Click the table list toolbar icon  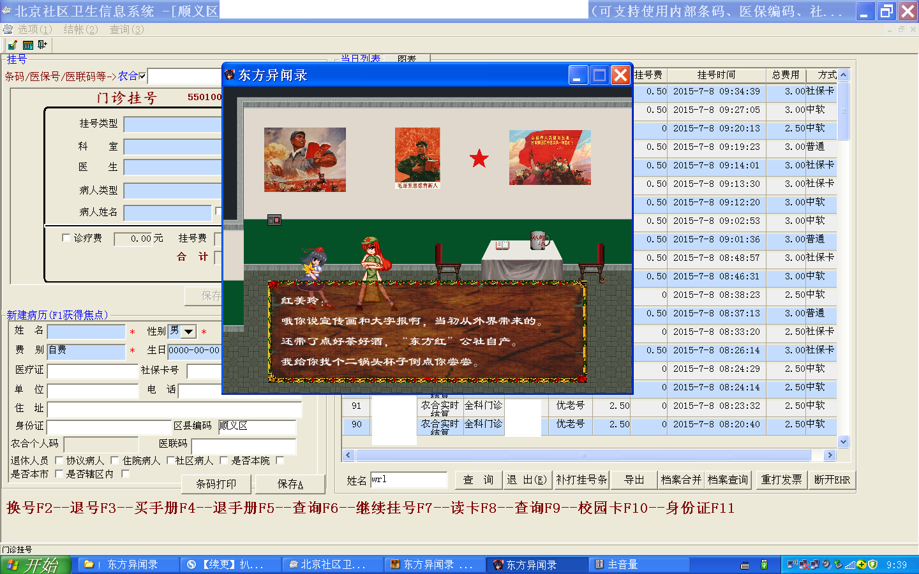coord(27,45)
